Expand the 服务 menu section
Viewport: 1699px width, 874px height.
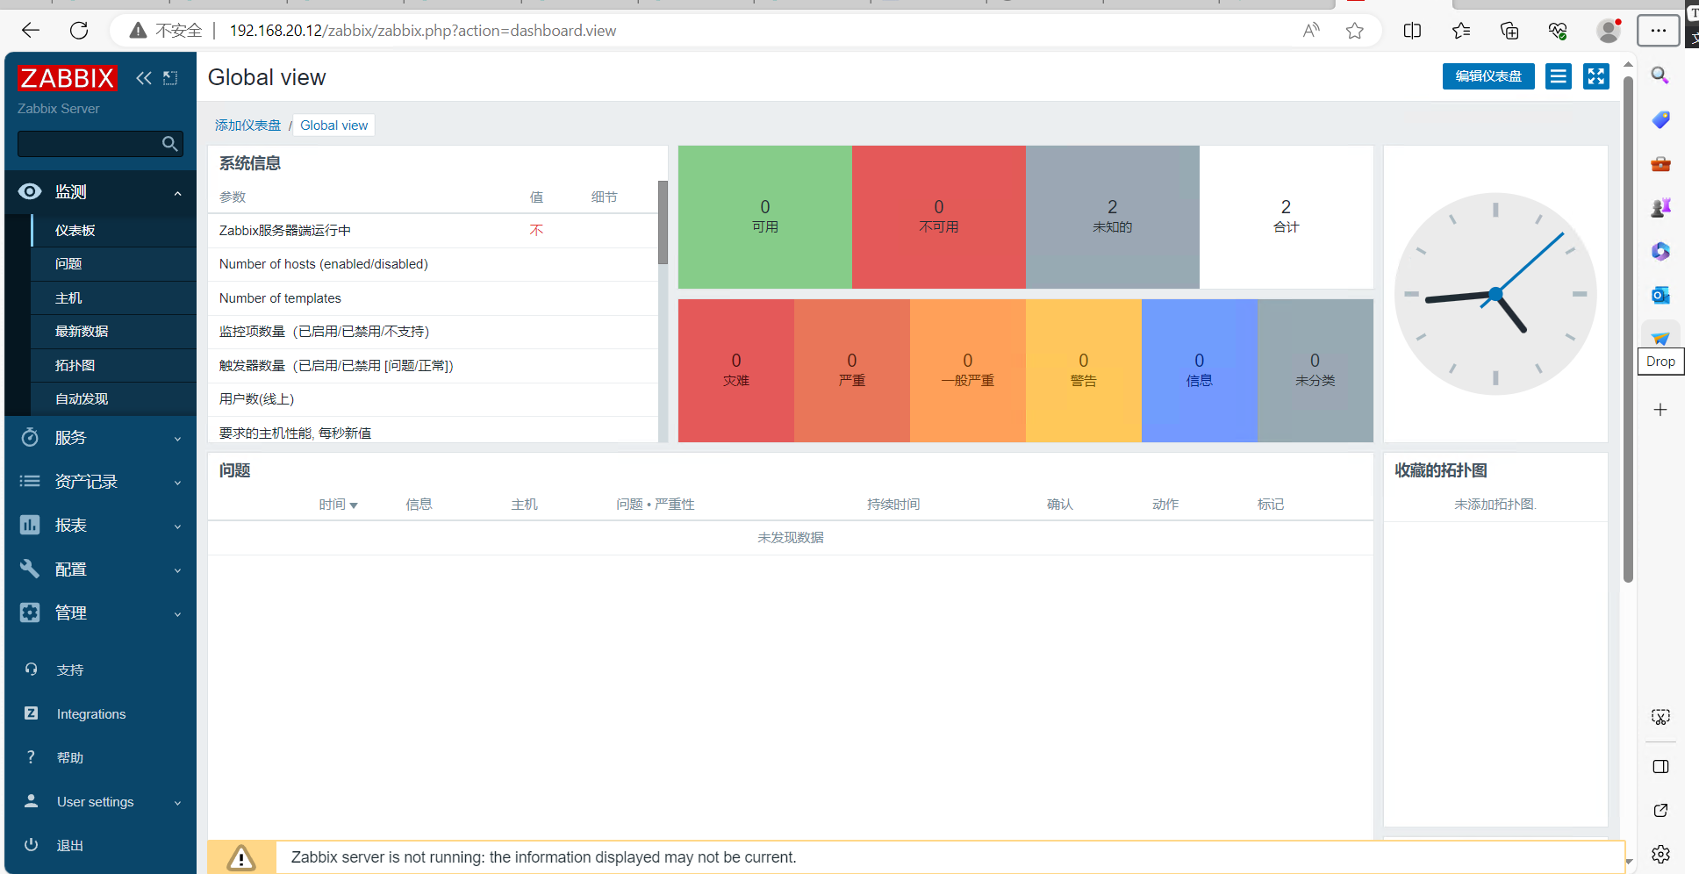tap(178, 439)
